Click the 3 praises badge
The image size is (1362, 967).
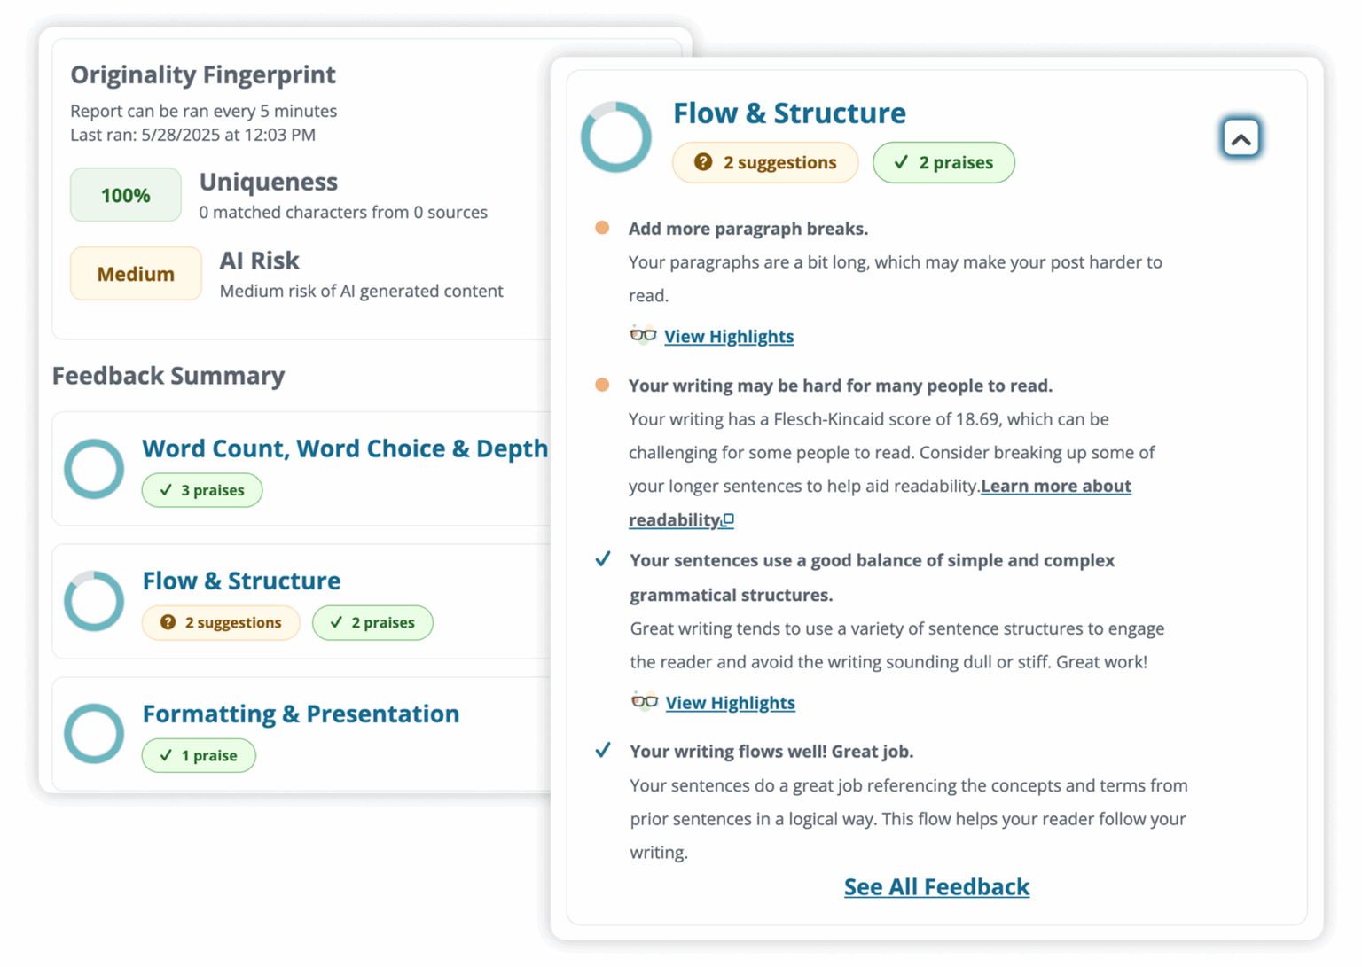(202, 490)
